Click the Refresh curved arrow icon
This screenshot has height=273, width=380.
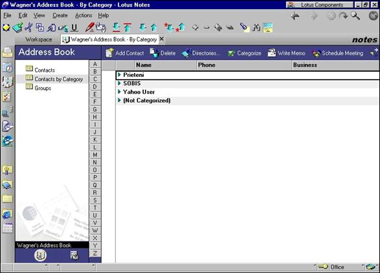[x=343, y=16]
